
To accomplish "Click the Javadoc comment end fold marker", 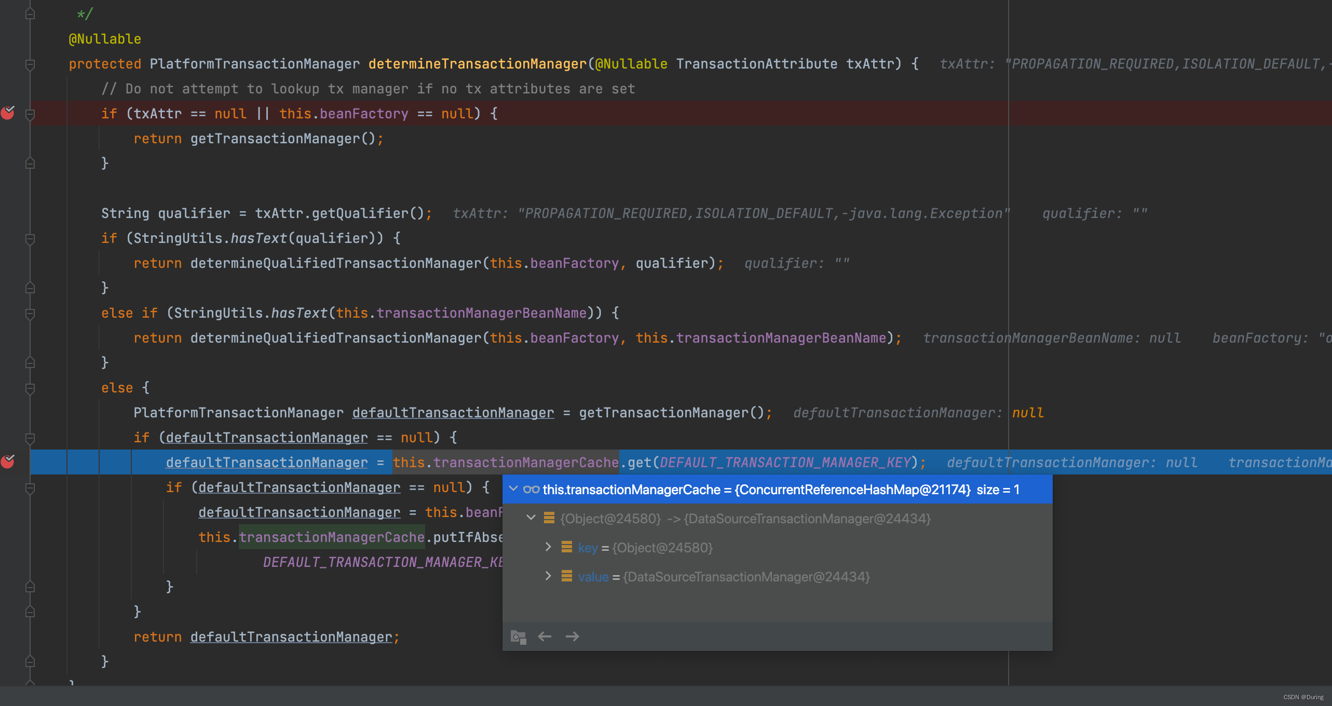I will [x=30, y=13].
